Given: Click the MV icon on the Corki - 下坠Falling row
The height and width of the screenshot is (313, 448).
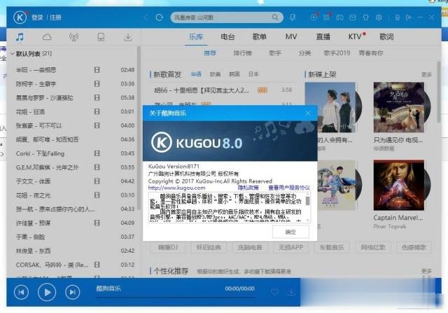Looking at the screenshot, I should click(97, 153).
